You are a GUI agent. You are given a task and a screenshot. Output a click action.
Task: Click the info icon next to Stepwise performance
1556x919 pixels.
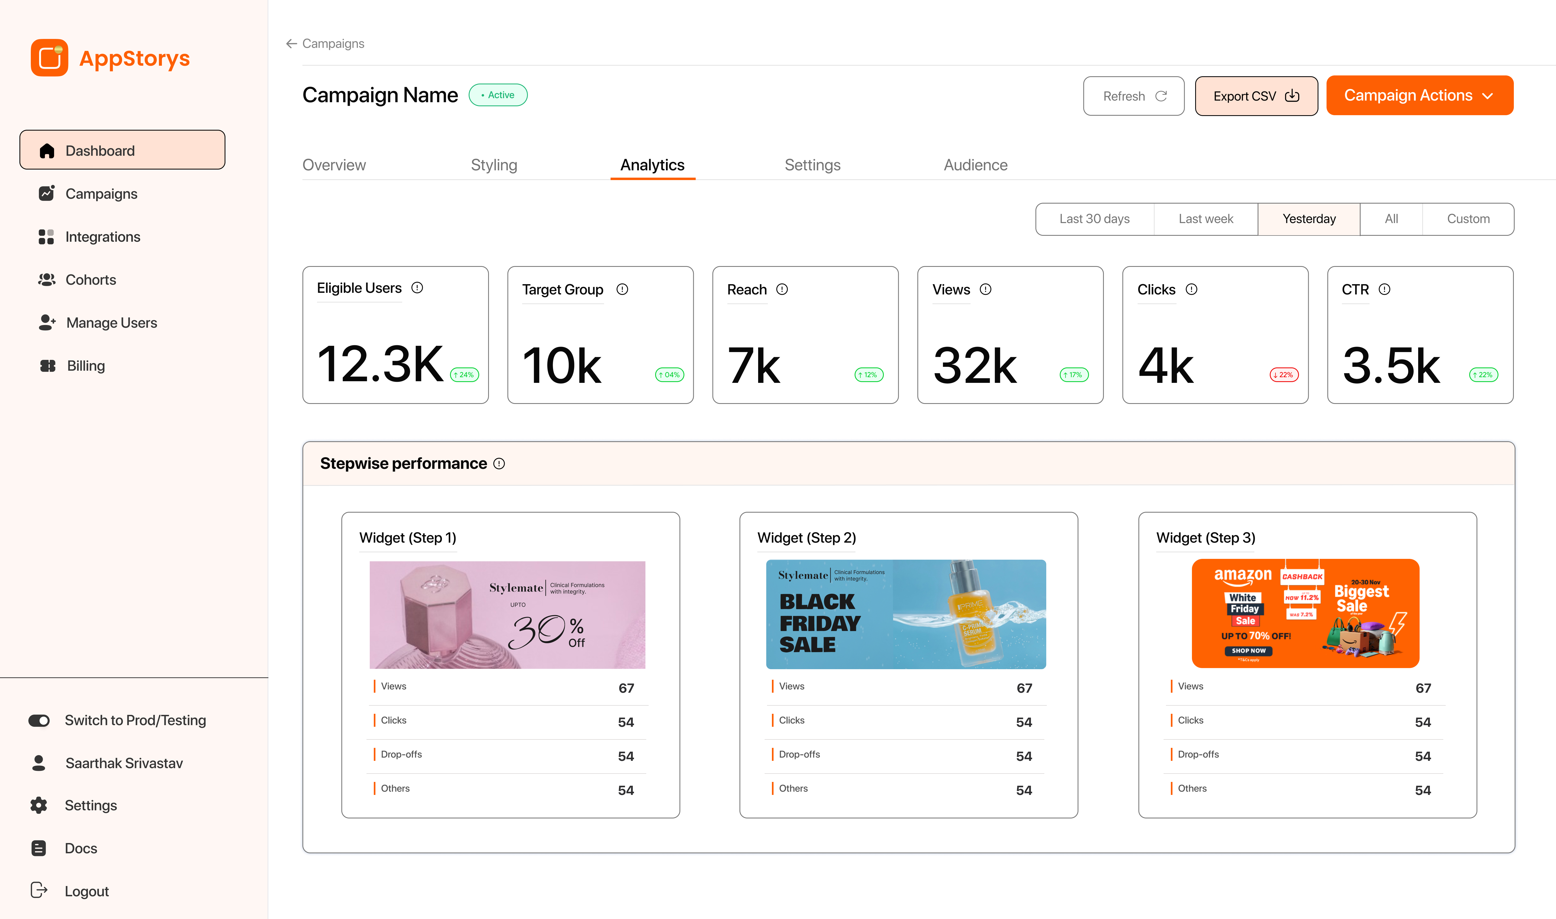(499, 463)
